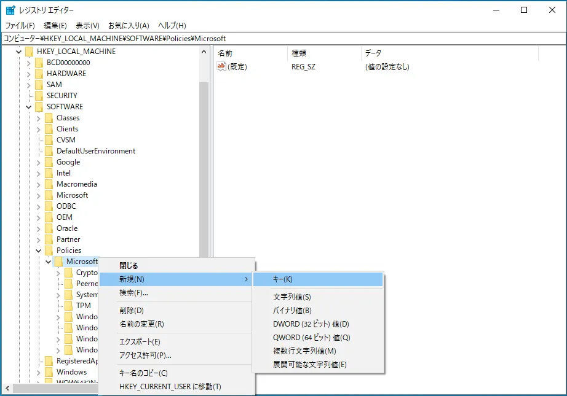The height and width of the screenshot is (396, 567).
Task: Click the 名前 column header
Action: pyautogui.click(x=250, y=53)
